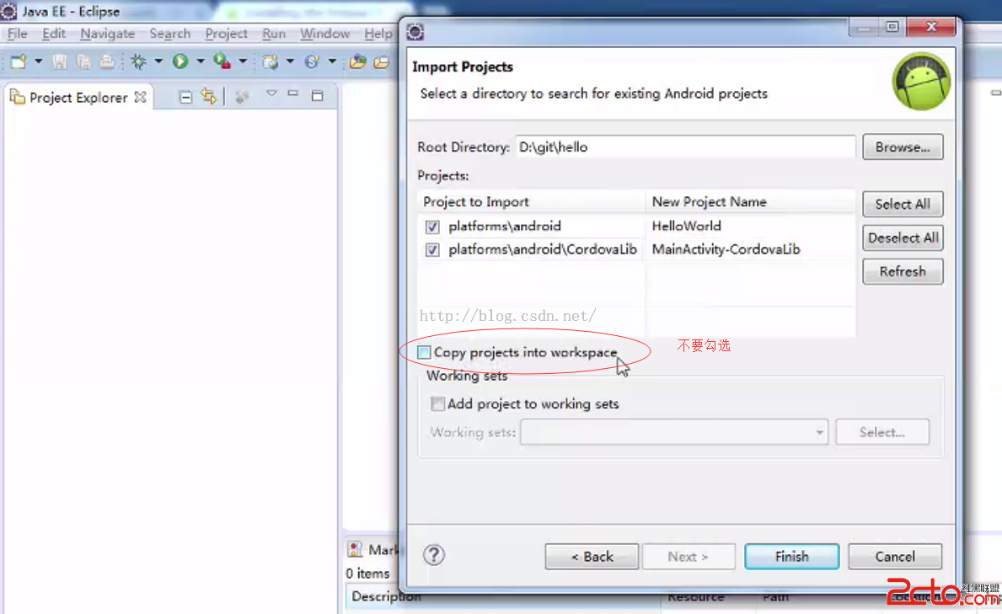Viewport: 1002px width, 614px height.
Task: Enable Add project to working sets
Action: [437, 403]
